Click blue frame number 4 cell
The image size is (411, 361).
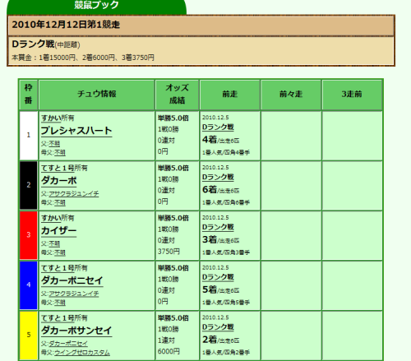[x=29, y=285]
